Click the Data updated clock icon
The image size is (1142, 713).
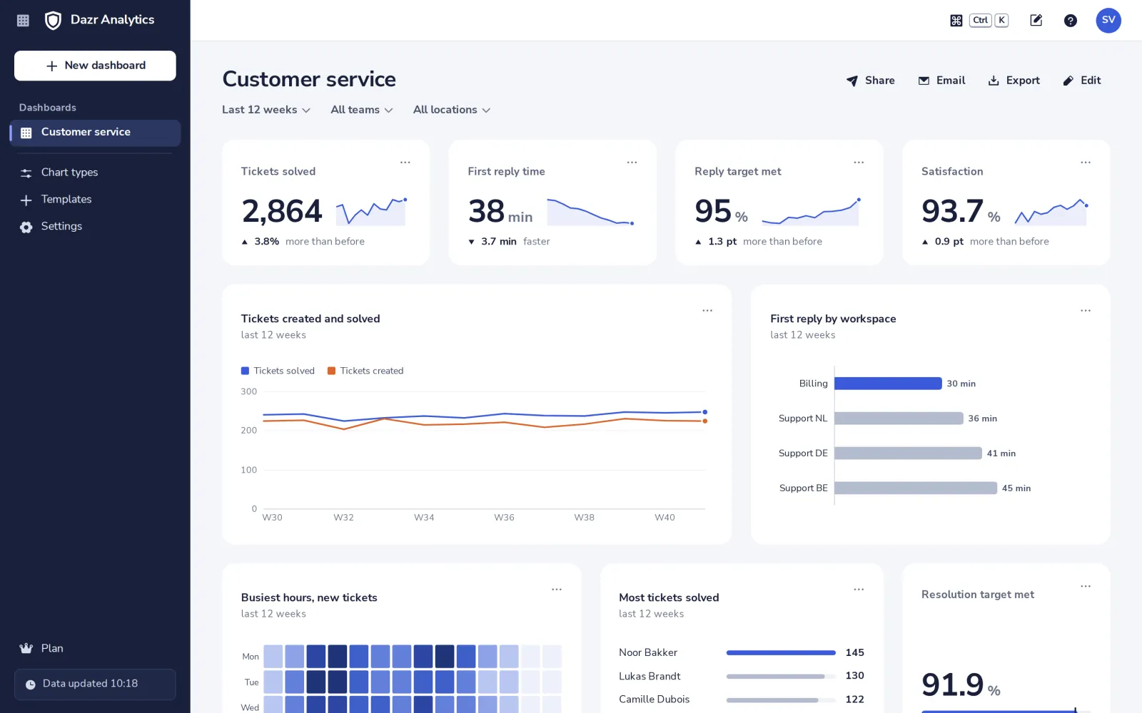tap(31, 684)
